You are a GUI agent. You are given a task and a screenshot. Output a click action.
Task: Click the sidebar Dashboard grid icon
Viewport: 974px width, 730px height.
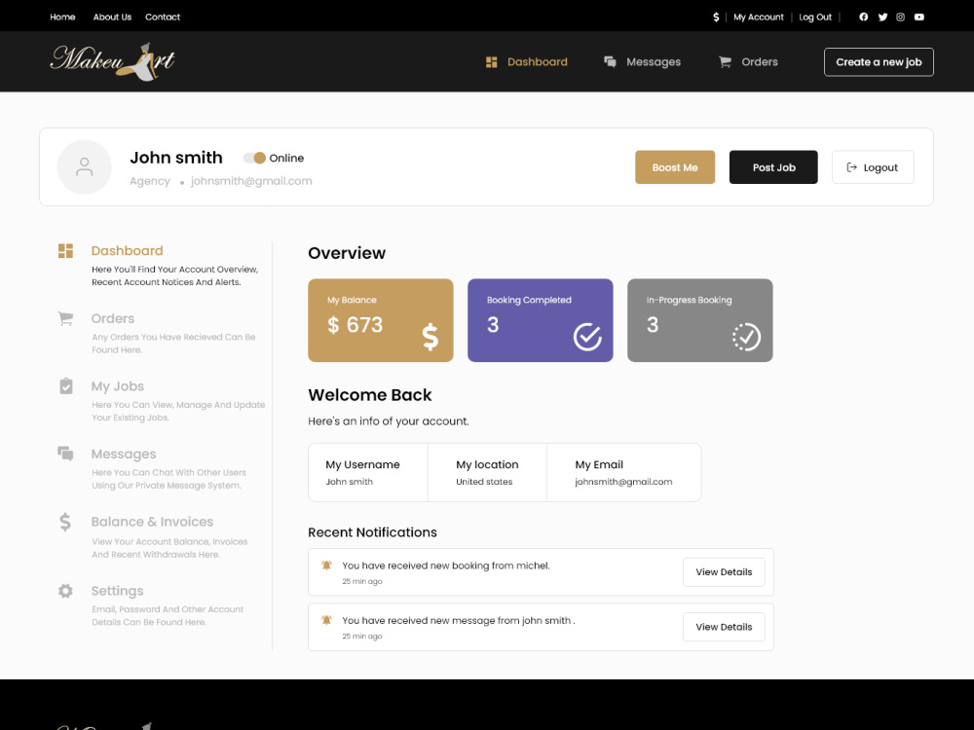tap(65, 251)
